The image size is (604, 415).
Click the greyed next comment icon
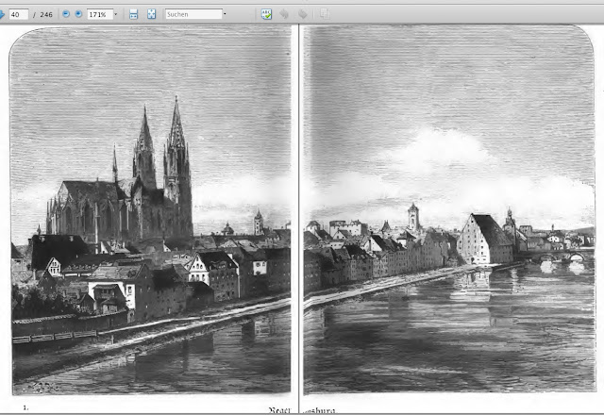[x=303, y=14]
